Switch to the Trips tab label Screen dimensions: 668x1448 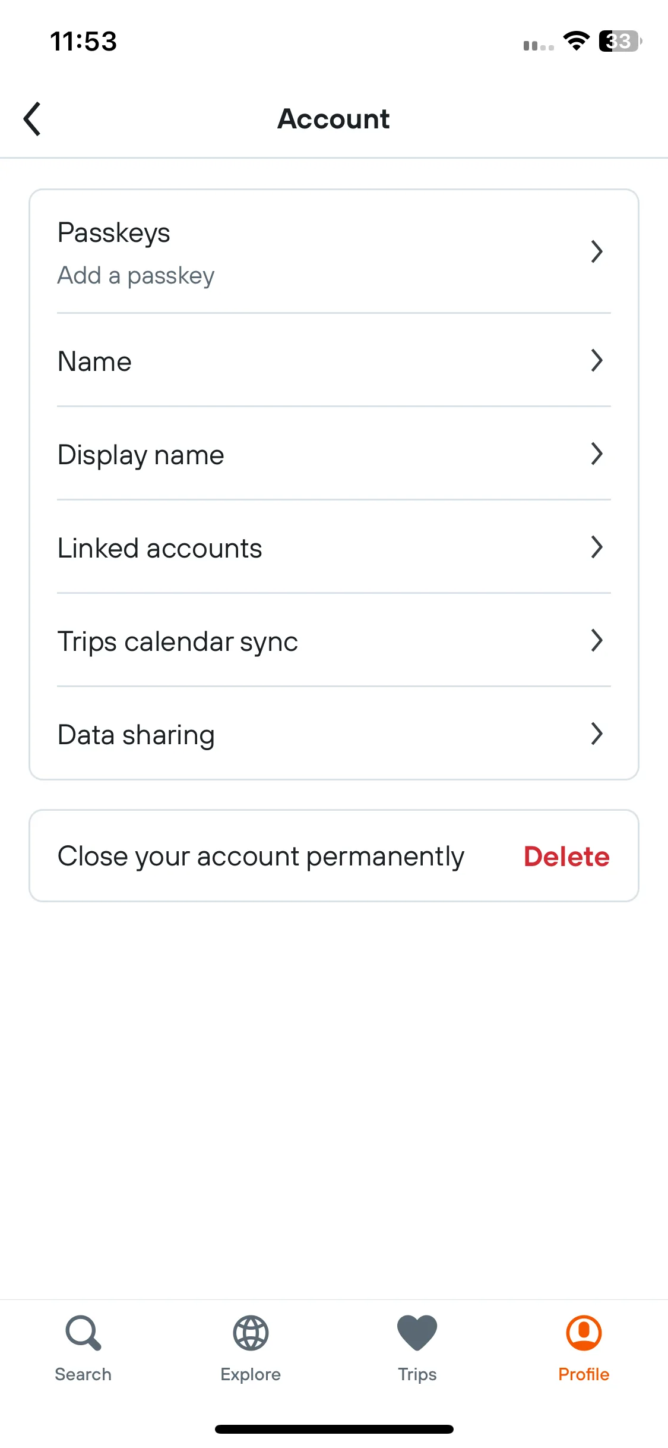click(x=417, y=1374)
